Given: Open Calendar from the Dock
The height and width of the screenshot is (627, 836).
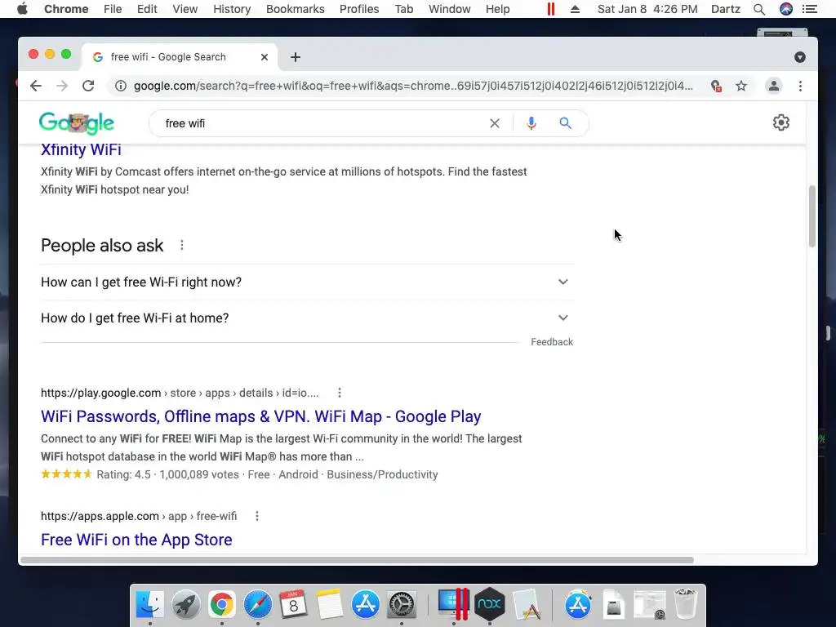Looking at the screenshot, I should point(293,605).
